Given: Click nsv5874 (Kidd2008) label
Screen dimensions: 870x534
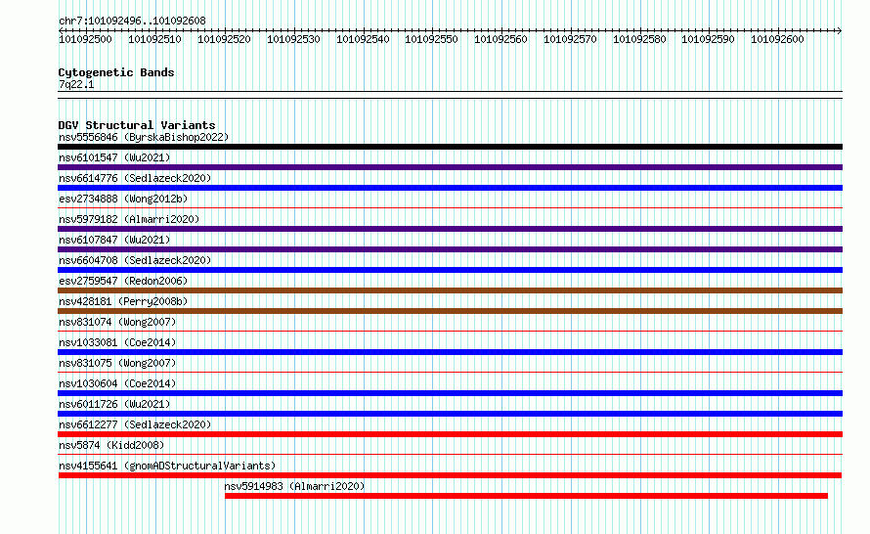Looking at the screenshot, I should [111, 445].
